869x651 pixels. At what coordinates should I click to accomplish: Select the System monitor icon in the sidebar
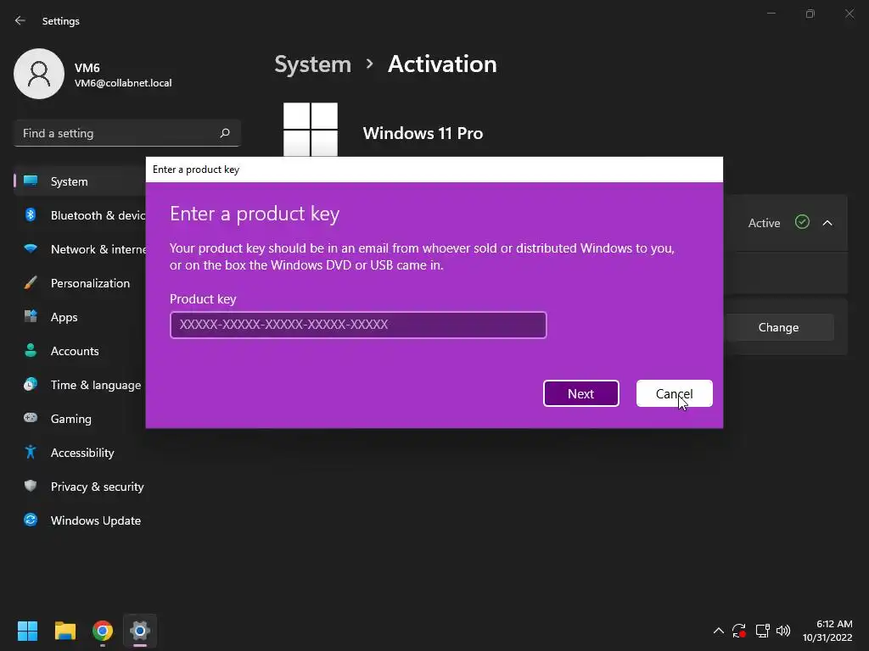pyautogui.click(x=31, y=181)
